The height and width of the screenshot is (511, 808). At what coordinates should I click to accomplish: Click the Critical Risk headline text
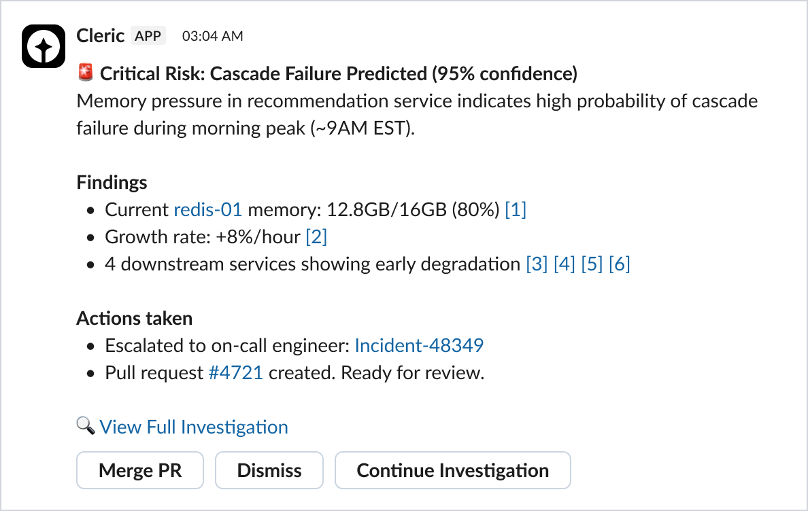tap(339, 73)
